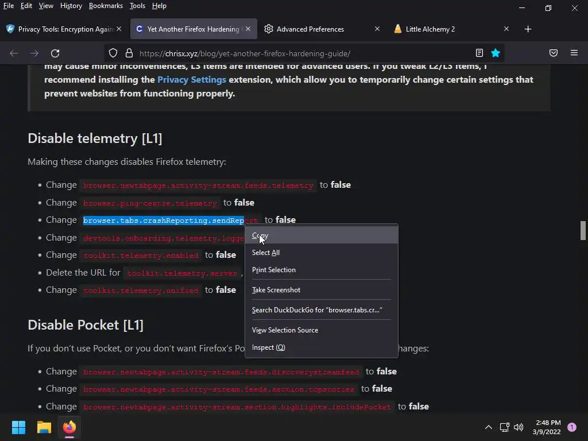Image resolution: width=588 pixels, height=441 pixels.
Task: Click the 'Disable telemetry [L1]' heading
Action: (95, 138)
